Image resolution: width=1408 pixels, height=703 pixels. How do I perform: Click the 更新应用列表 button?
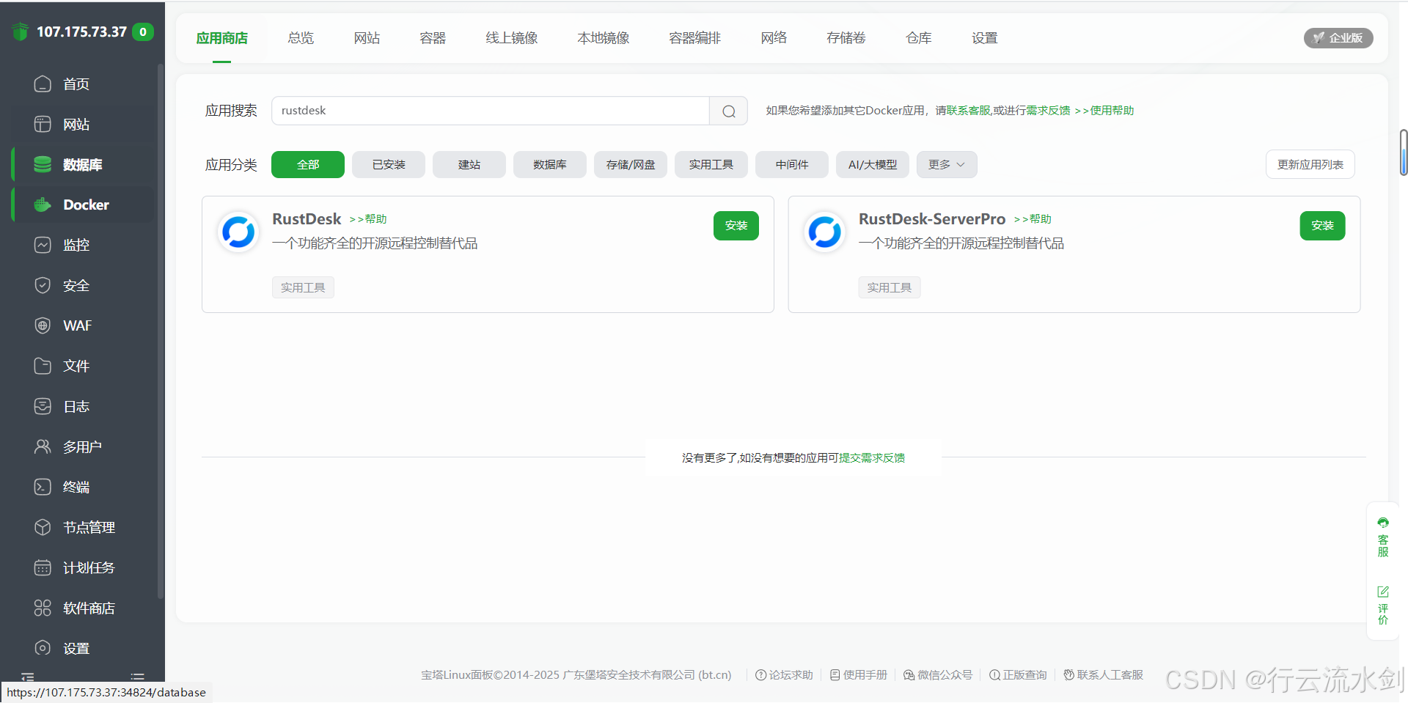[1310, 165]
